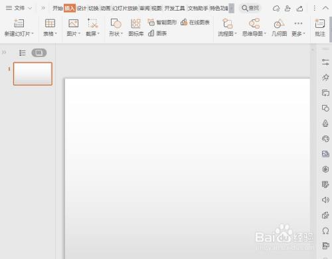The width and height of the screenshot is (332, 259).
Task: Click the vertical scrollbar up arrow
Action: (313, 50)
